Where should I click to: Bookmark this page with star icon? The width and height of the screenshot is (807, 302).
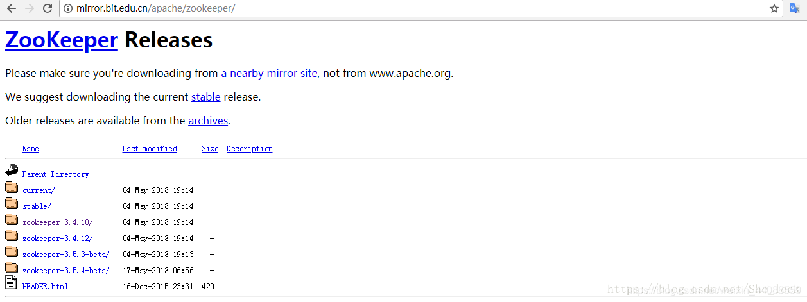click(x=774, y=8)
